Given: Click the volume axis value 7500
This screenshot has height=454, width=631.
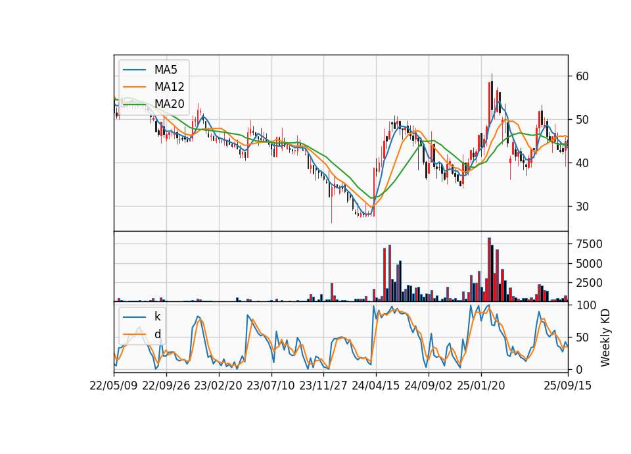Looking at the screenshot, I should click(x=589, y=244).
